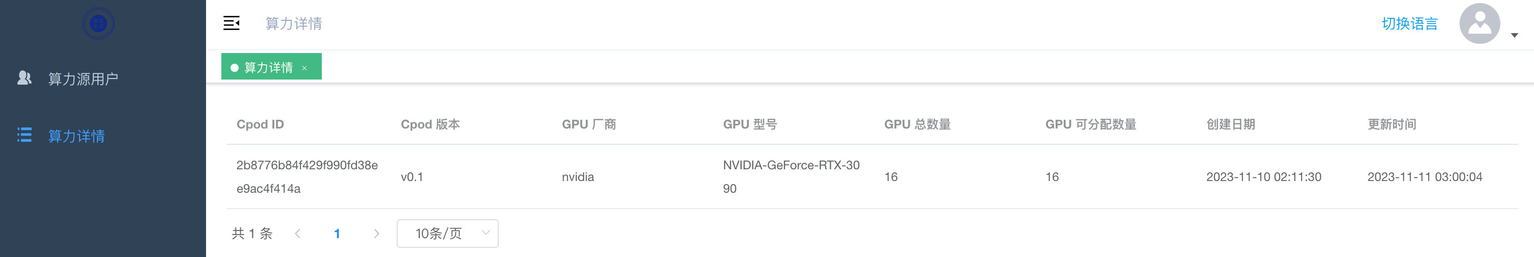This screenshot has height=257, width=1534.
Task: Expand the account menu caret beside avatar
Action: point(1514,36)
